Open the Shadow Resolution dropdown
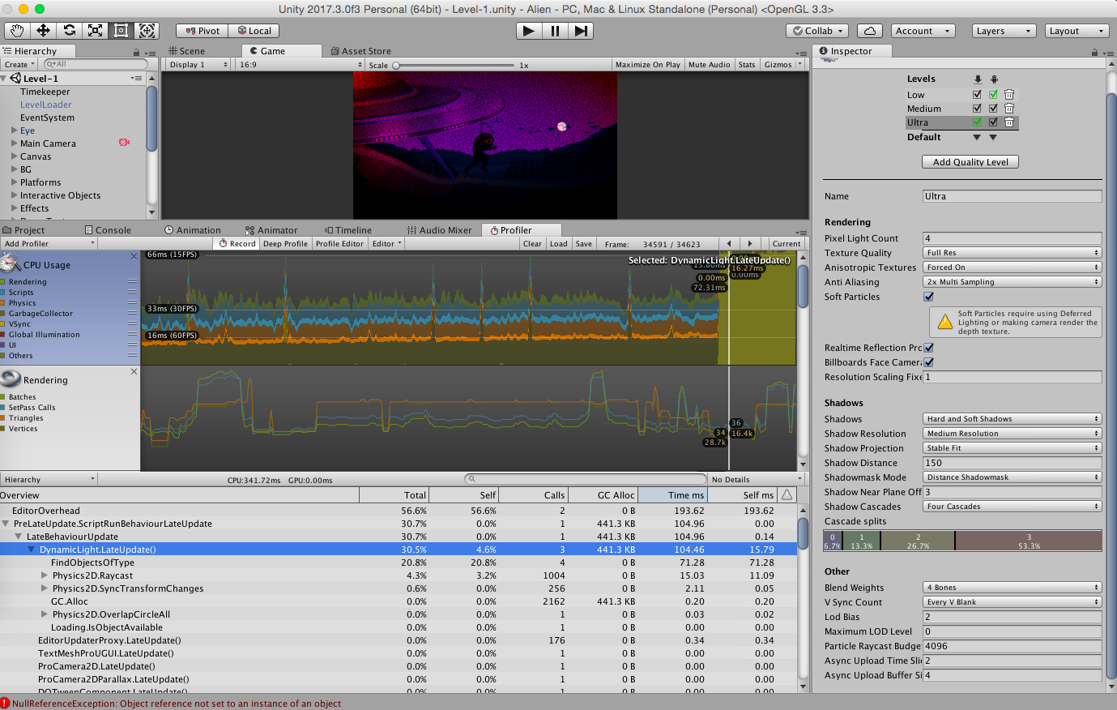The image size is (1117, 710). pos(1012,434)
